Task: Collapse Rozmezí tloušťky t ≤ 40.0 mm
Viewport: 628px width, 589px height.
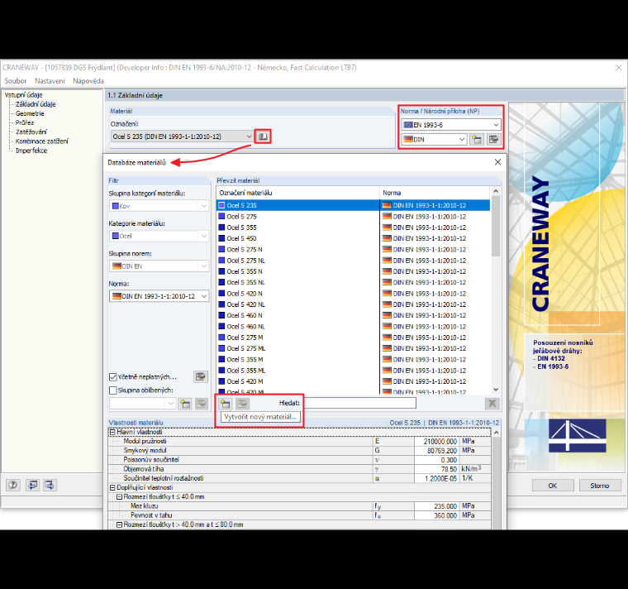Action: pos(119,497)
